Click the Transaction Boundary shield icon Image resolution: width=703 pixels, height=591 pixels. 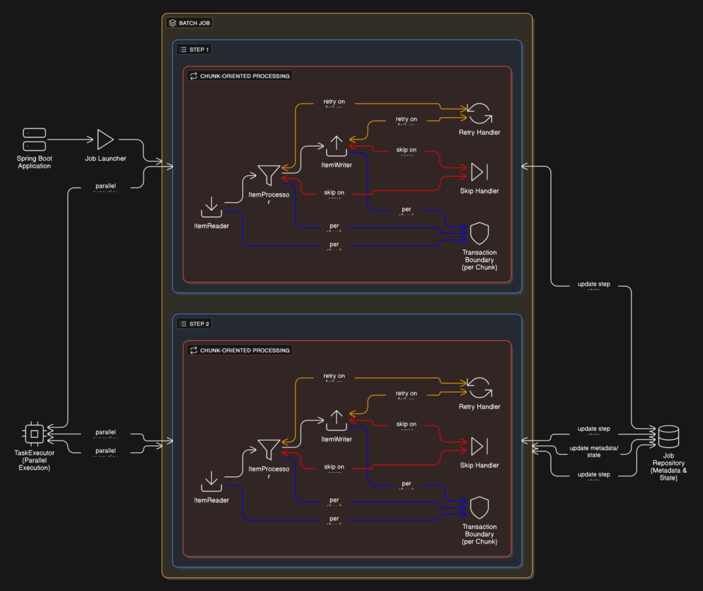[x=479, y=234]
